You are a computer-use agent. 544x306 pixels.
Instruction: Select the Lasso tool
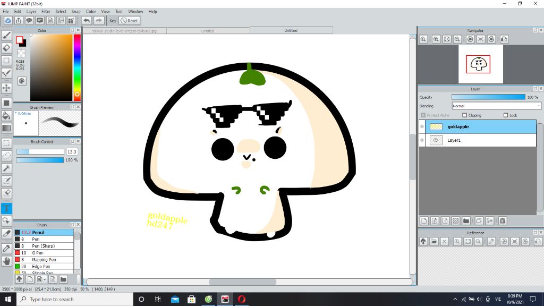click(6, 156)
